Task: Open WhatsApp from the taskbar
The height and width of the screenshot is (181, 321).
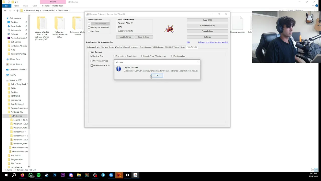Action: click(31, 175)
